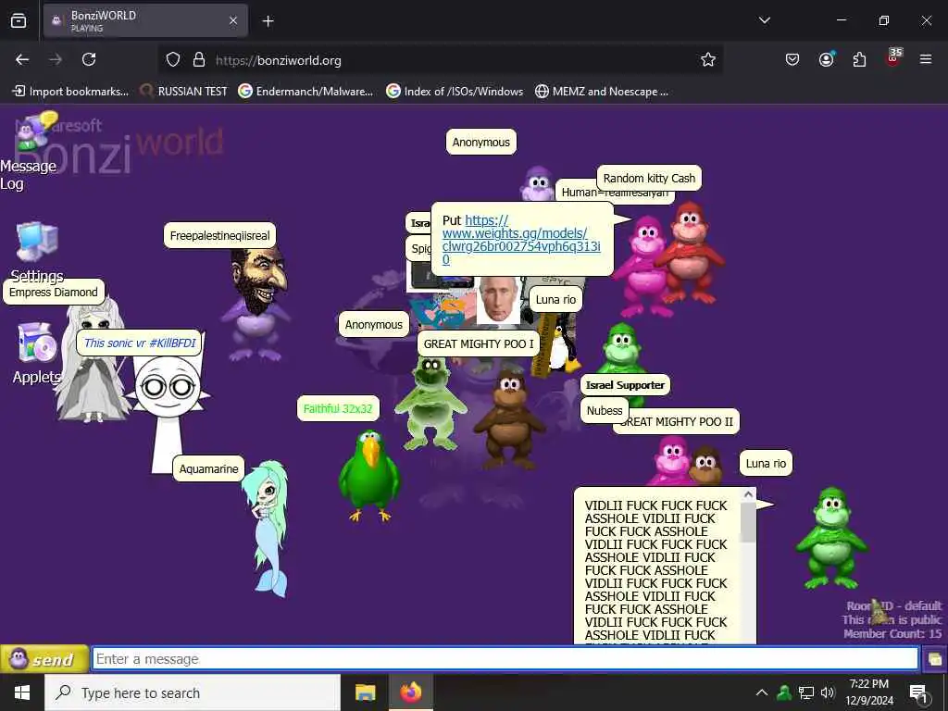Open the Firefox application menu
This screenshot has height=711, width=948.
click(926, 59)
